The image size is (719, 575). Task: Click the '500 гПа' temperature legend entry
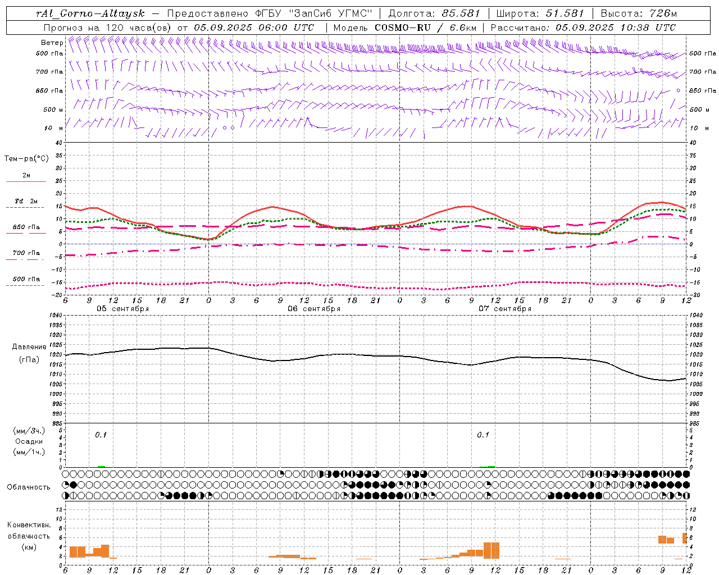point(26,279)
